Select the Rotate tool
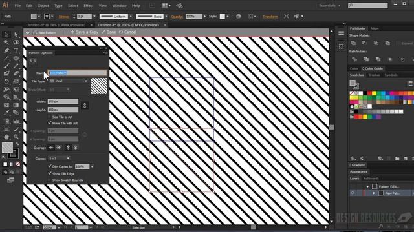414x232 pixels. point(6,82)
